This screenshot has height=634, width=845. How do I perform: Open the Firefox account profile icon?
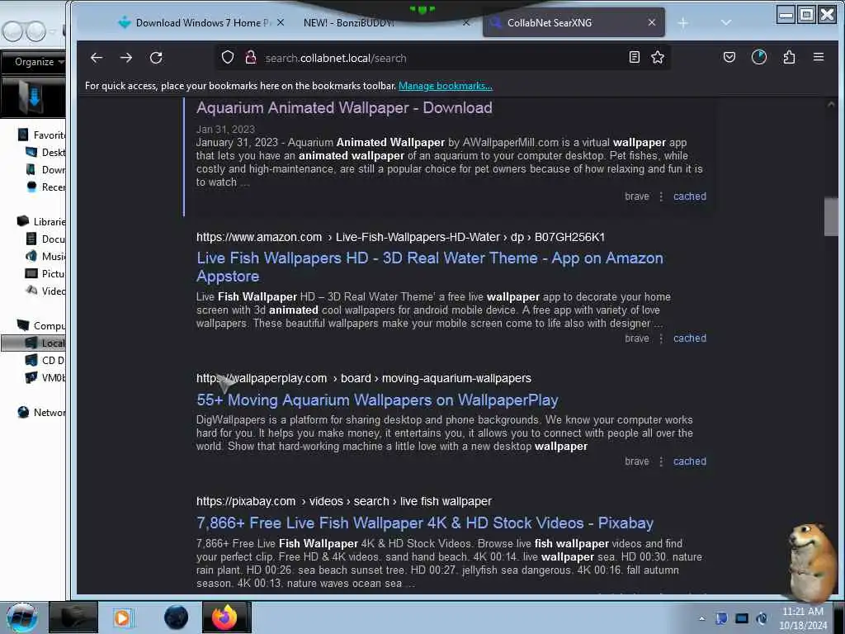click(x=759, y=57)
